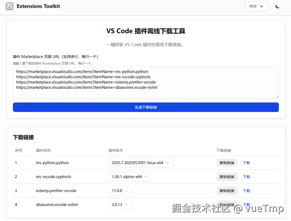This screenshot has height=221, width=291.
Task: Click the 插件版本 column header
Action: 116,150
